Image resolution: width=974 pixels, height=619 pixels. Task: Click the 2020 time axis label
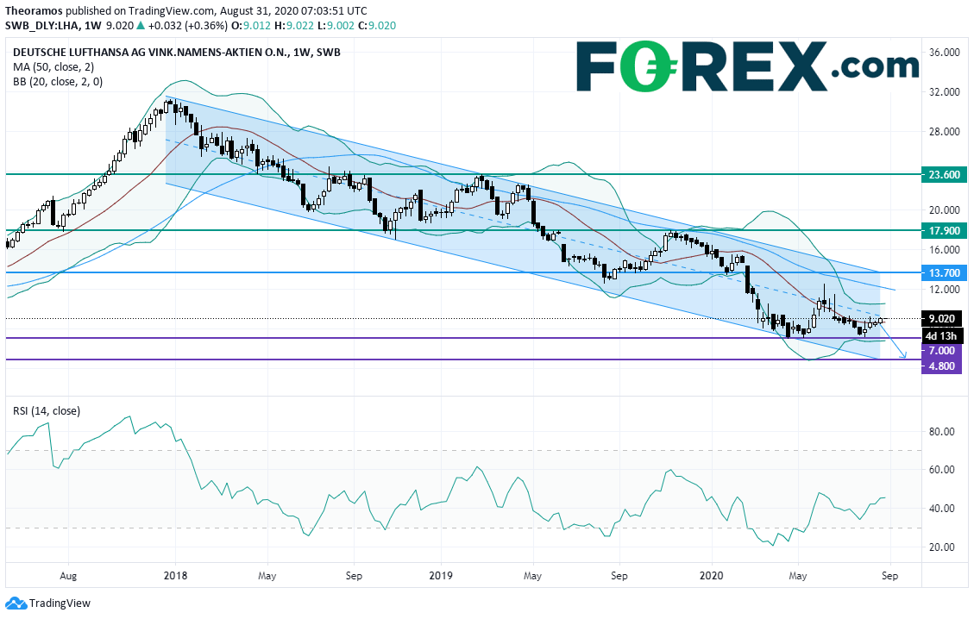point(711,576)
